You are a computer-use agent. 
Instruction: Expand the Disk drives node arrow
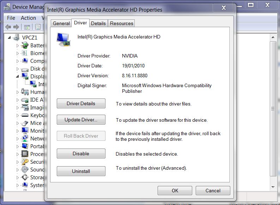pyautogui.click(x=18, y=69)
